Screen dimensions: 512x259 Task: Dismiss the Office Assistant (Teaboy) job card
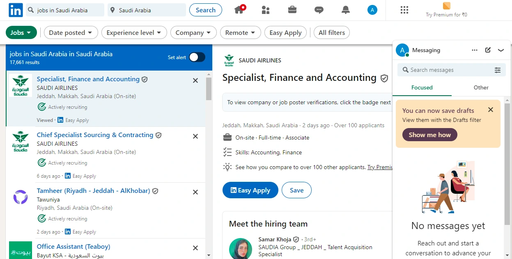[x=195, y=248]
